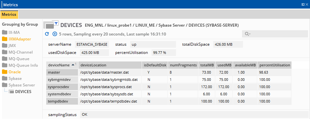
Task: Click the MQ-Channel folder icon
Action: click(x=5, y=52)
